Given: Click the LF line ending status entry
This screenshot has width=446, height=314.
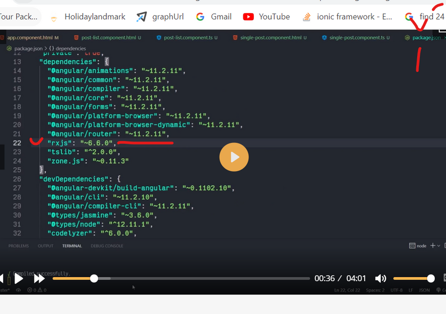Looking at the screenshot, I should point(411,290).
